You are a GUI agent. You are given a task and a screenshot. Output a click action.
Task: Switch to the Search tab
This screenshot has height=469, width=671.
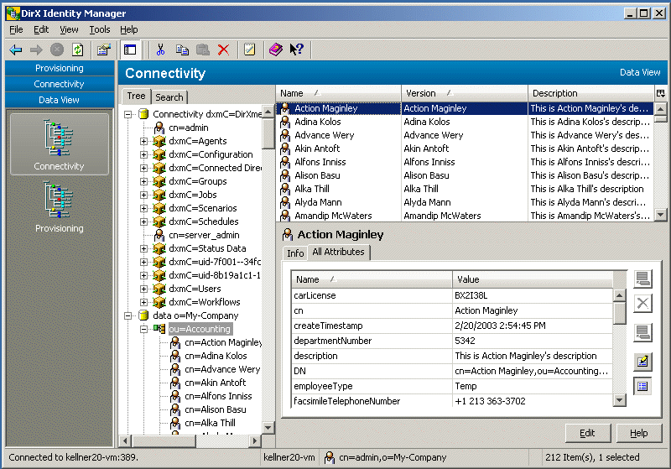tap(169, 97)
